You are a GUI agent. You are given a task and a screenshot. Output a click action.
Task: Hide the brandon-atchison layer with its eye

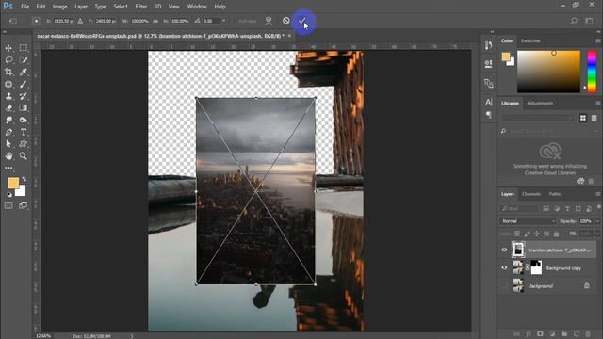(x=504, y=250)
